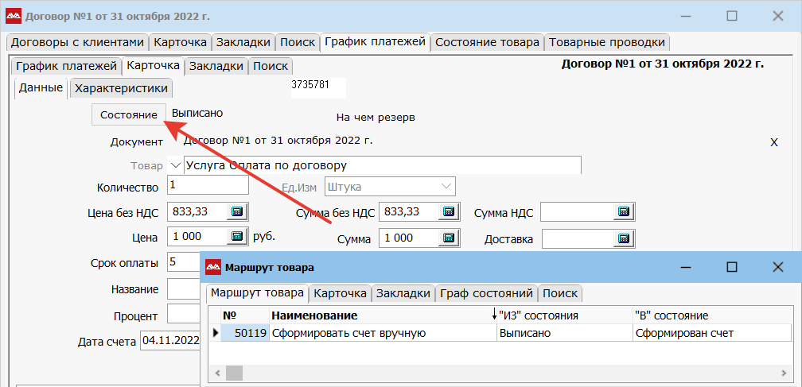
Task: Sort by the "ИЗ" состояния column header
Action: [539, 315]
